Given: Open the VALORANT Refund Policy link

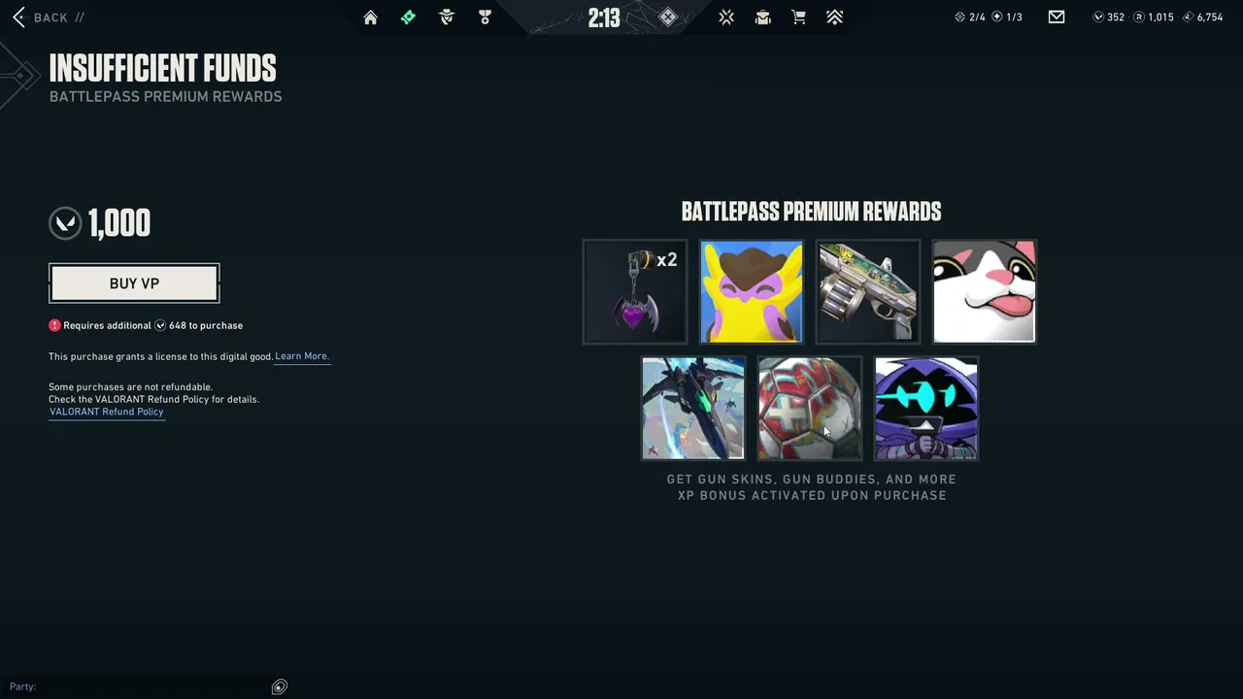Looking at the screenshot, I should (107, 412).
